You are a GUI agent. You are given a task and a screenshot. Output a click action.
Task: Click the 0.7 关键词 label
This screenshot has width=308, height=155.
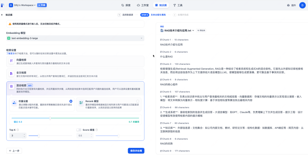134,122
